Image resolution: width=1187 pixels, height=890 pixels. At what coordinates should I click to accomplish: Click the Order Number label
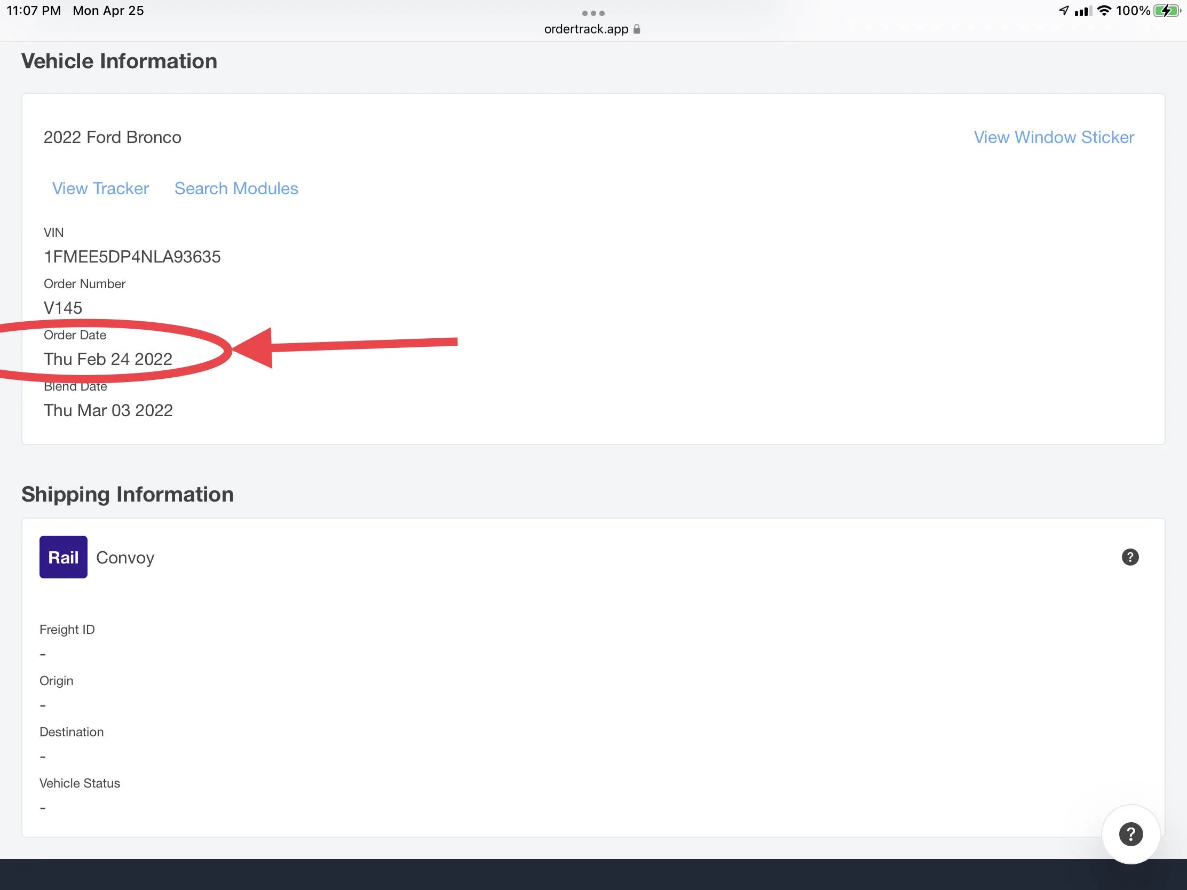tap(84, 284)
